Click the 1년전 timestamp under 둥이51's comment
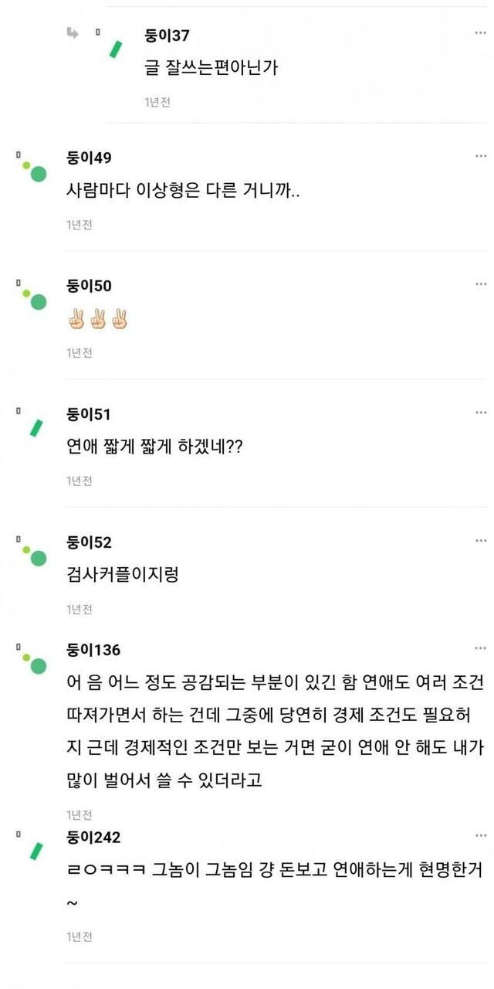 pos(80,481)
